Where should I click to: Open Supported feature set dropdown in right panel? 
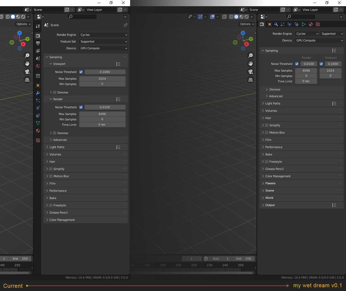click(332, 34)
